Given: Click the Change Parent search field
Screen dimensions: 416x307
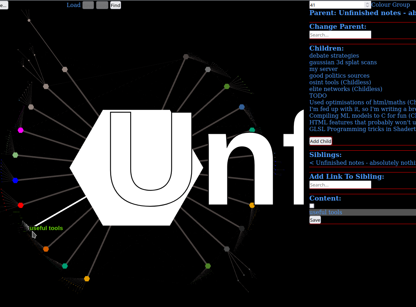Looking at the screenshot, I should pyautogui.click(x=340, y=35).
